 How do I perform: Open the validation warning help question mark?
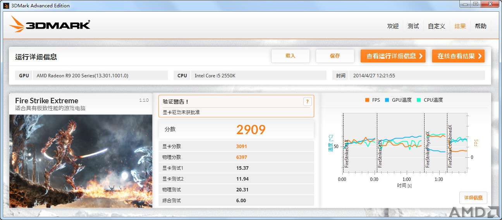[x=307, y=102]
